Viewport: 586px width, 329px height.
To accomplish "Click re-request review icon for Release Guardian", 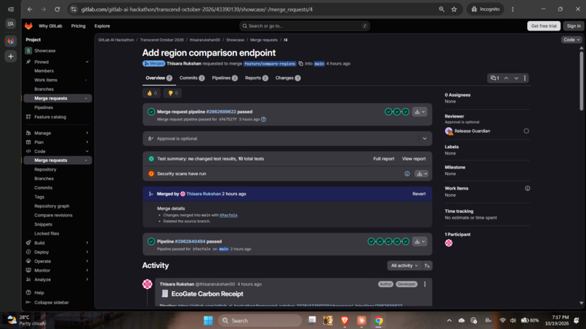I will (526, 131).
